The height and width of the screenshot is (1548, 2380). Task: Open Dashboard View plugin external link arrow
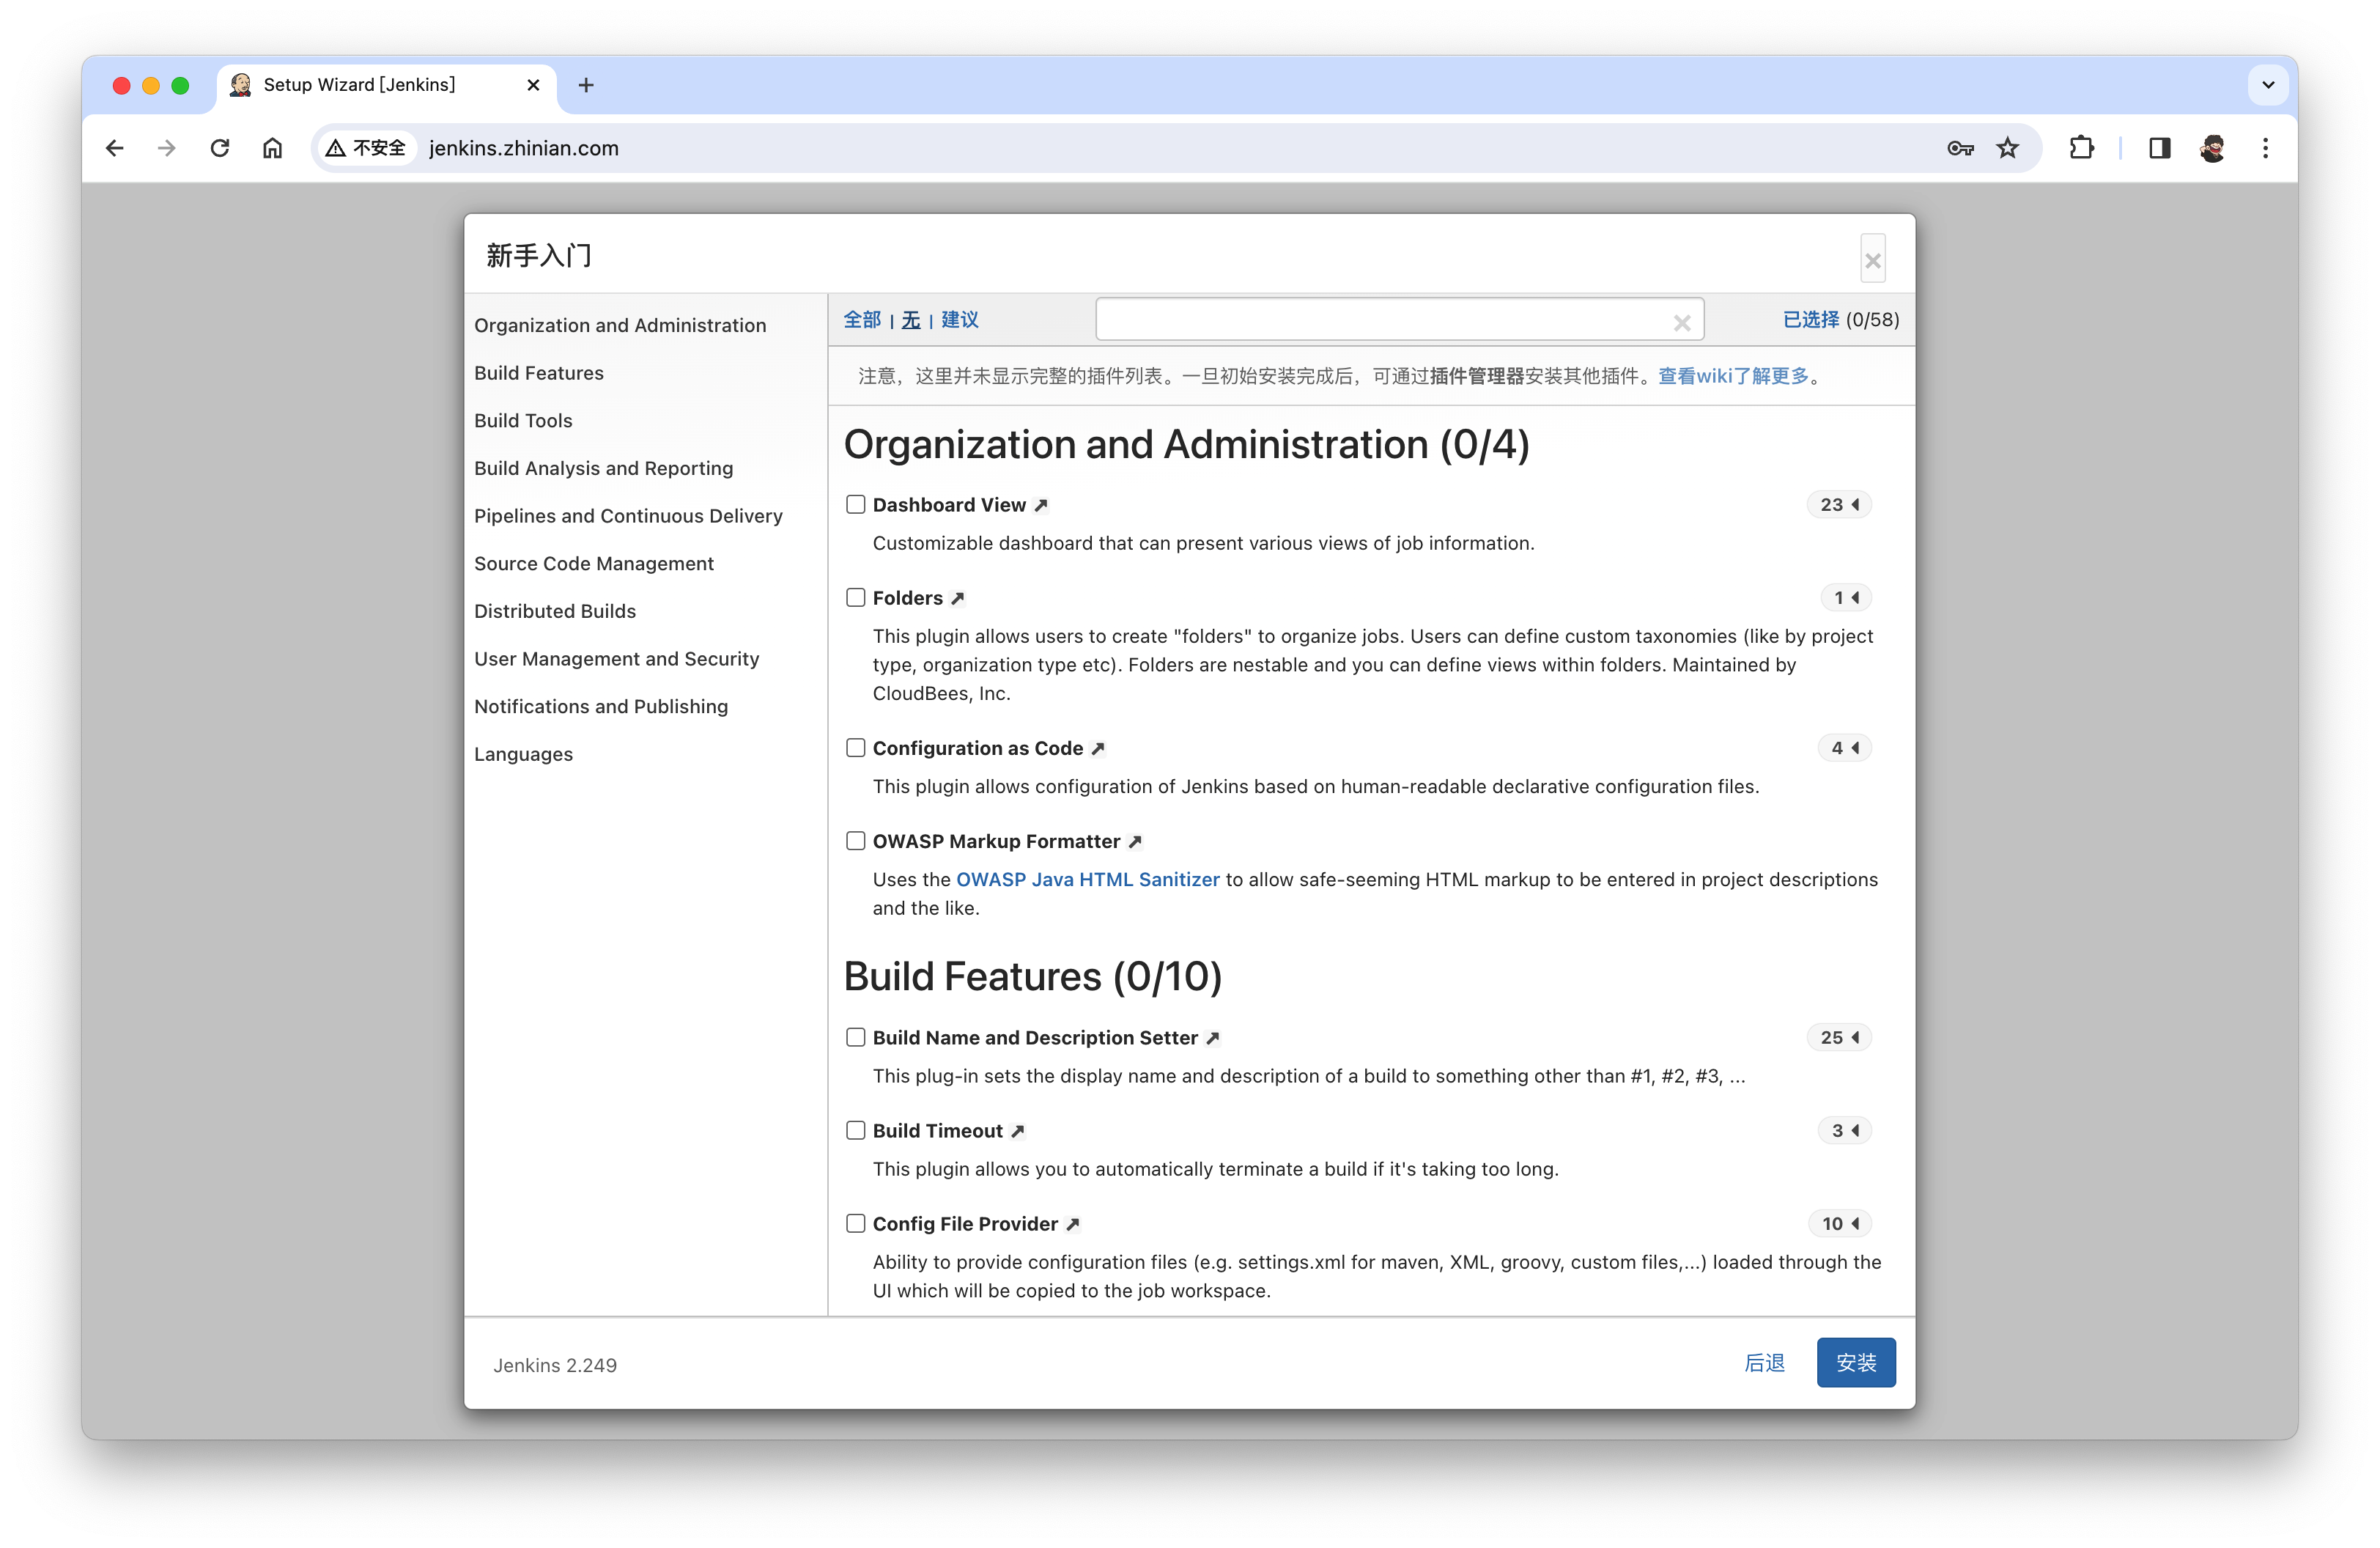[x=1041, y=505]
